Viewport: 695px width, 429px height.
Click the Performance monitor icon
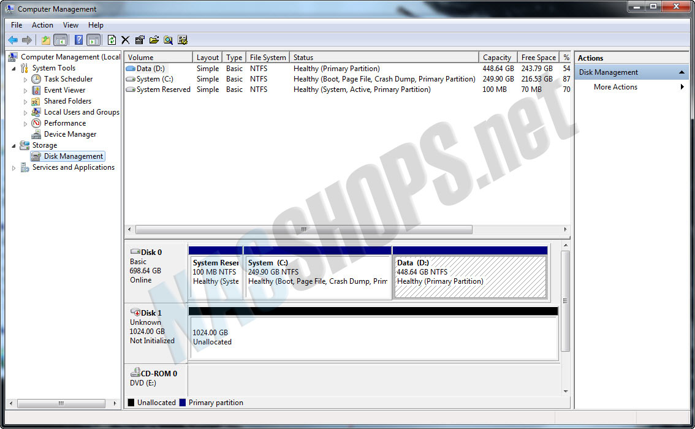[x=36, y=123]
